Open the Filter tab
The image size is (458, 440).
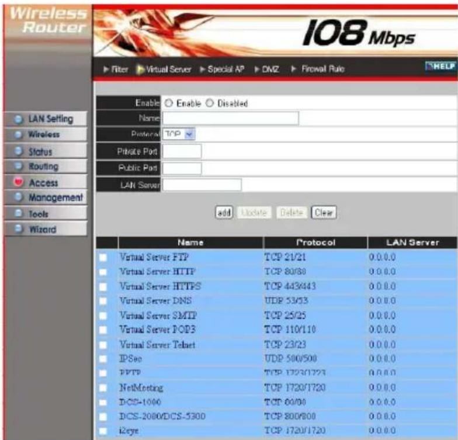120,69
